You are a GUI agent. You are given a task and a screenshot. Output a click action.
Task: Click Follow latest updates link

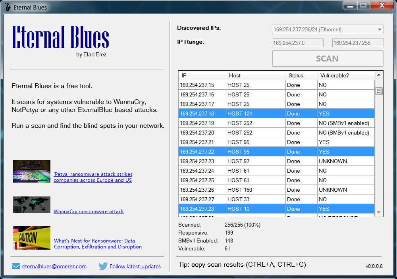point(135,266)
